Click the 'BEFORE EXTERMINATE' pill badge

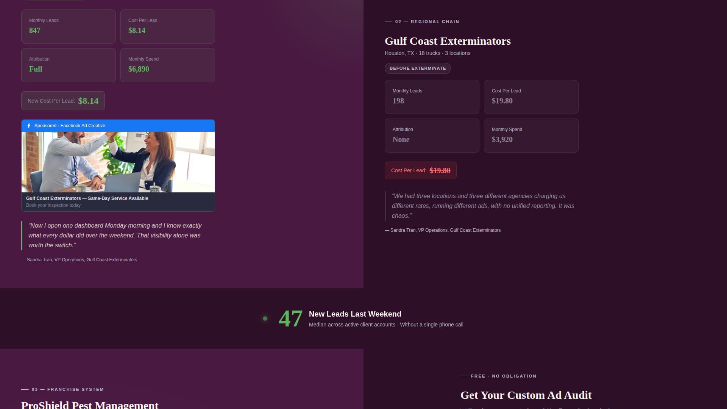(x=418, y=68)
